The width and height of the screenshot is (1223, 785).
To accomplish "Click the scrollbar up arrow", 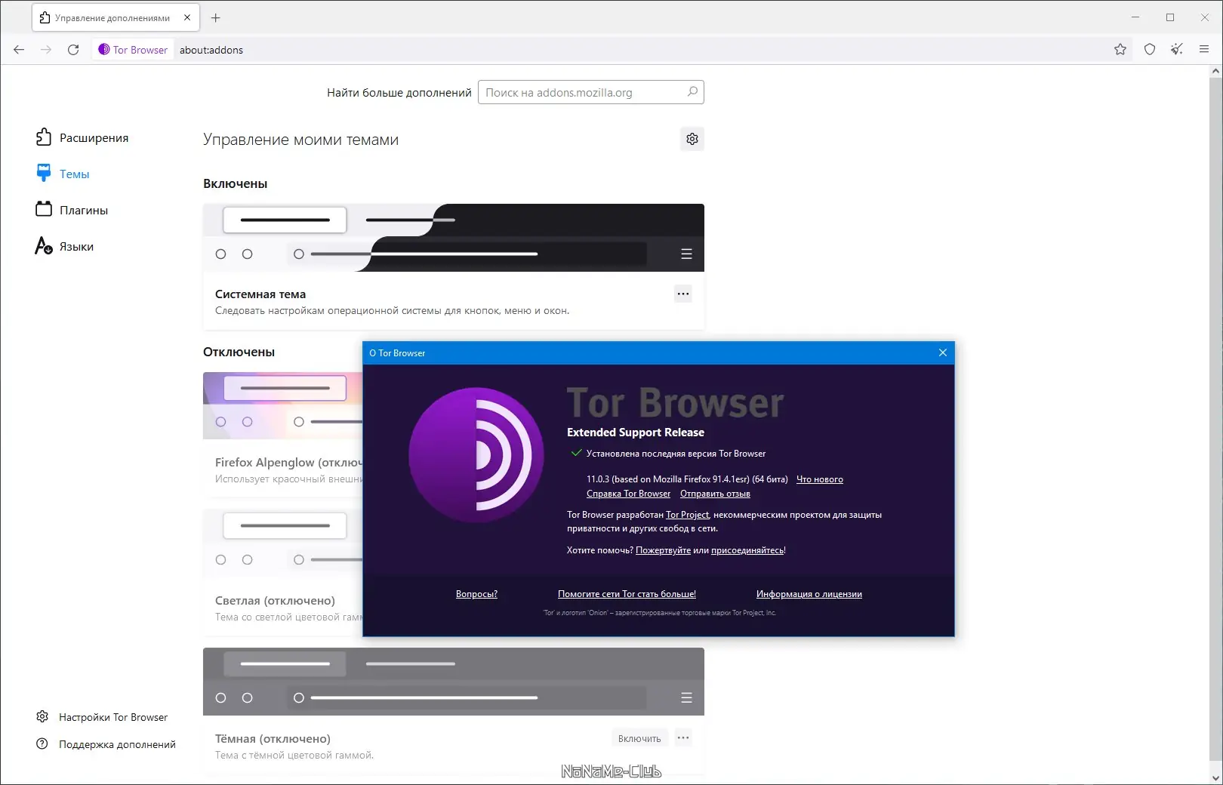I will coord(1215,72).
